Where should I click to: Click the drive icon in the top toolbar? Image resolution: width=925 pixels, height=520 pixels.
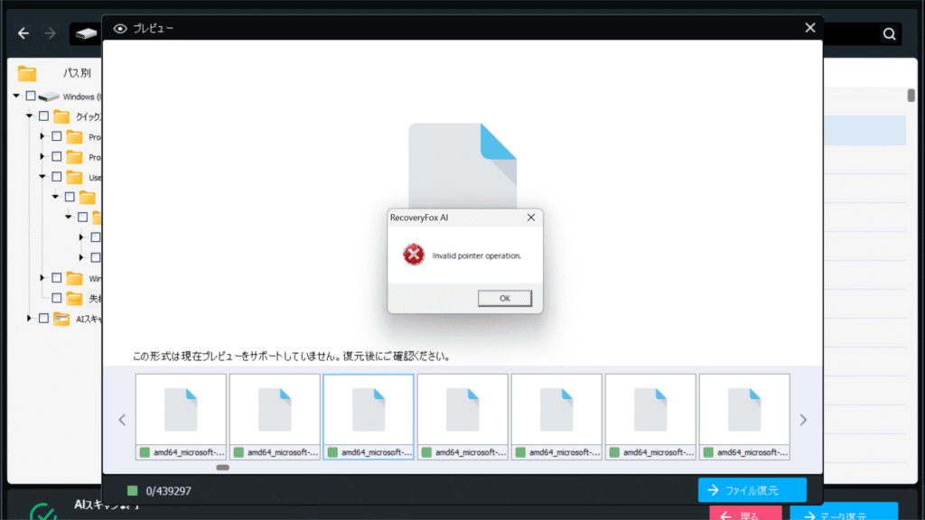point(86,33)
